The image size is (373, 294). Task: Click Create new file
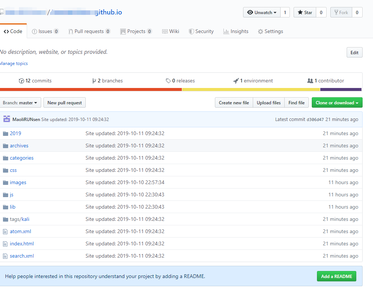234,103
